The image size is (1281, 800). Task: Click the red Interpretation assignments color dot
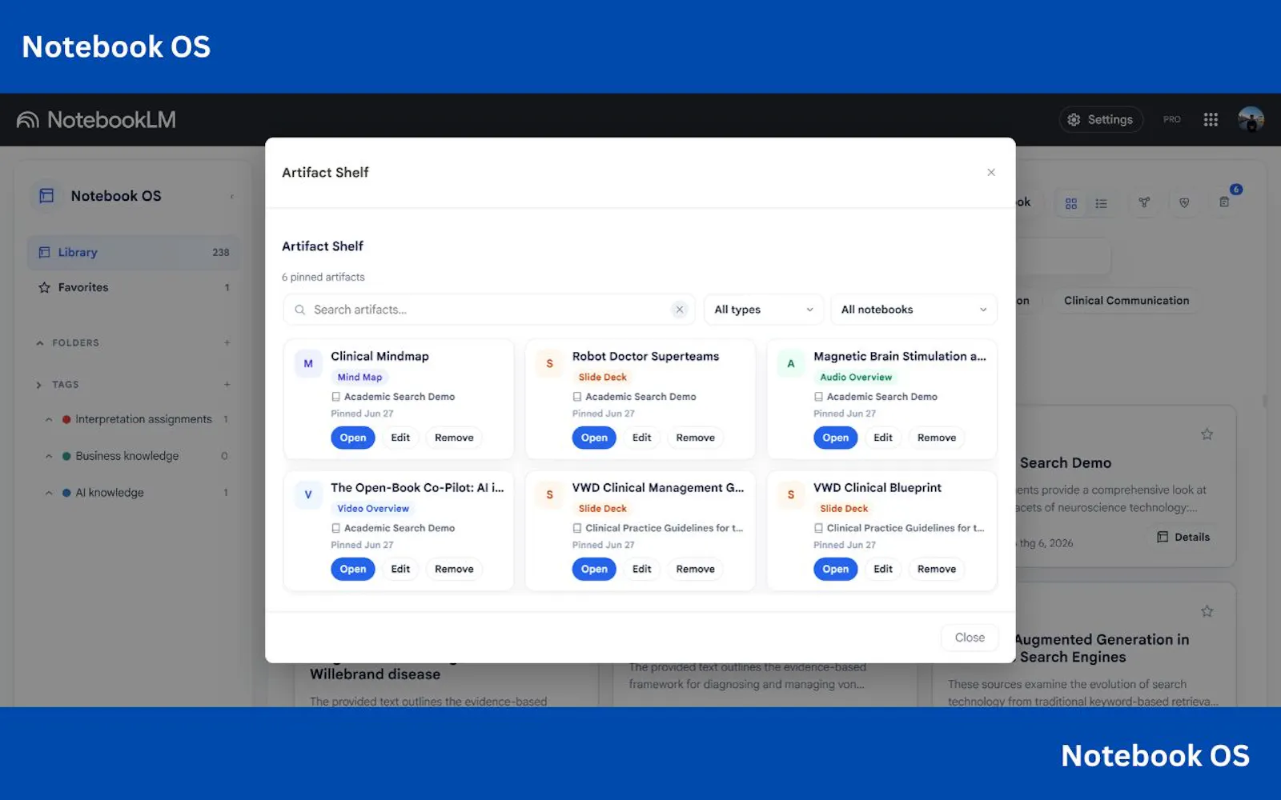tap(66, 419)
